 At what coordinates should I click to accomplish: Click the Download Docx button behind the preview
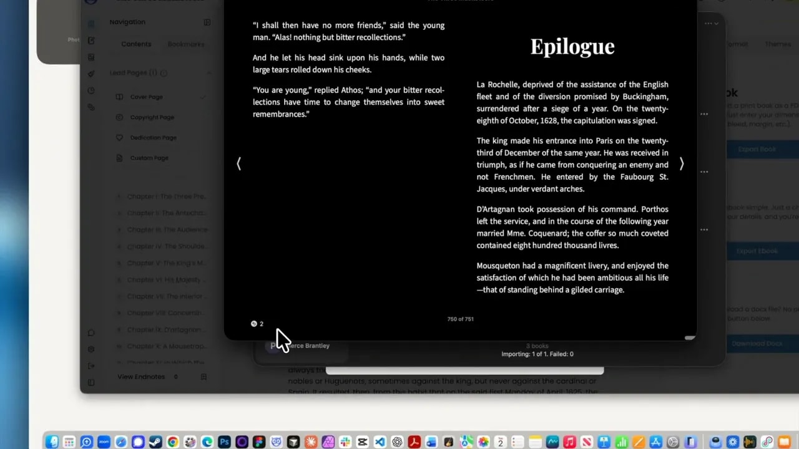point(763,344)
